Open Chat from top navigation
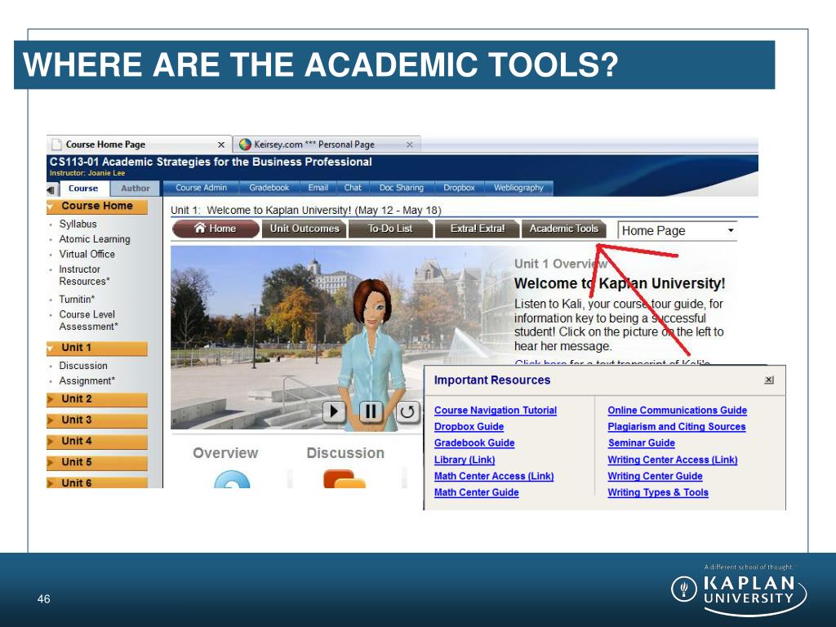 click(x=353, y=188)
